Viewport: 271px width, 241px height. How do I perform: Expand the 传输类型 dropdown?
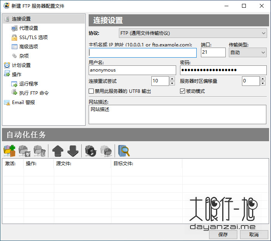[247, 52]
